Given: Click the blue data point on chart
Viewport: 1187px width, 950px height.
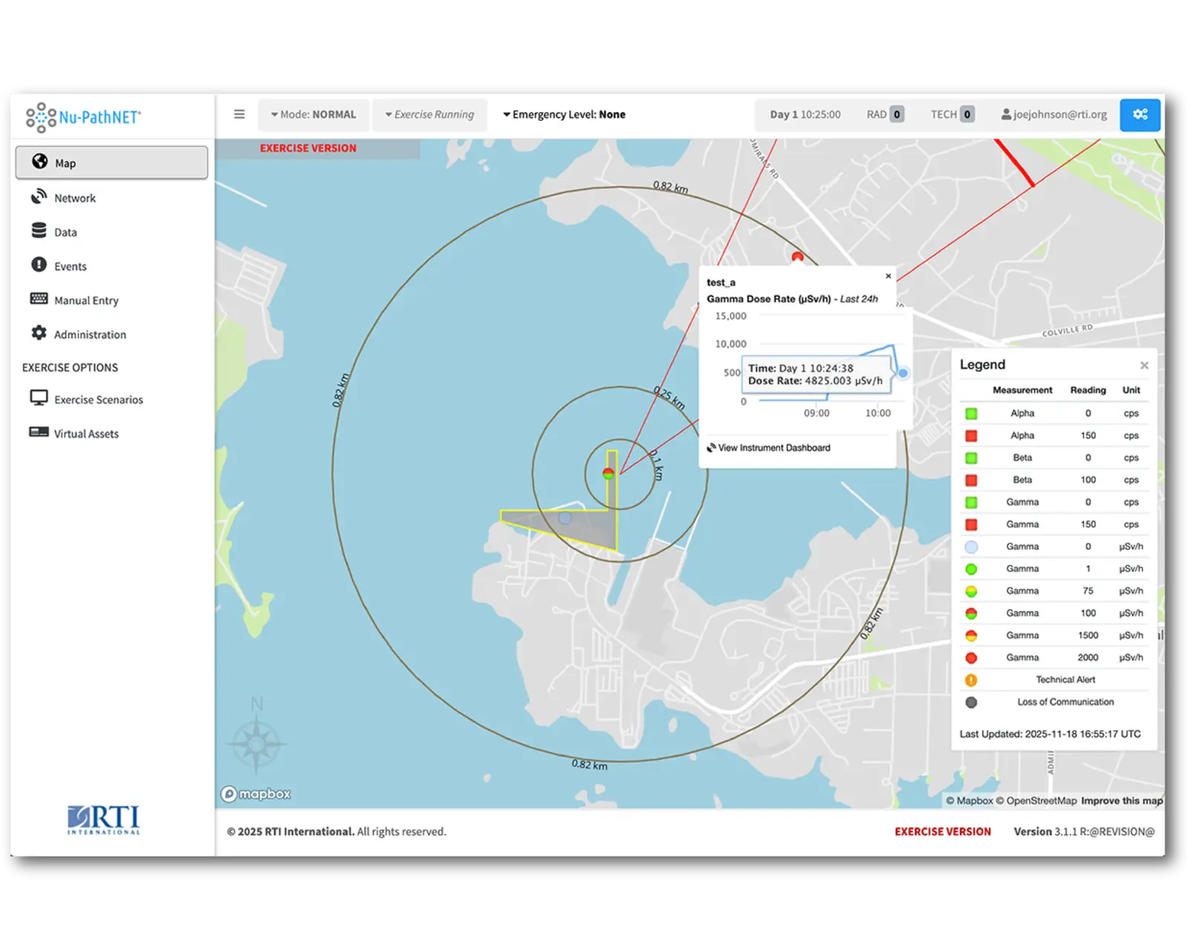Looking at the screenshot, I should pos(903,373).
